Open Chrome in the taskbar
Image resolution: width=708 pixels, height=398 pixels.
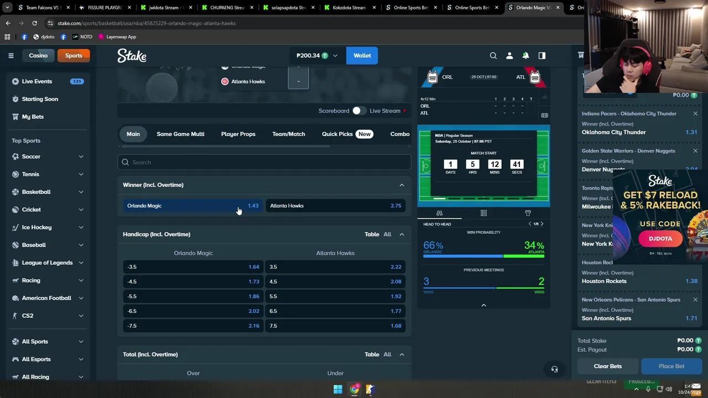click(355, 389)
